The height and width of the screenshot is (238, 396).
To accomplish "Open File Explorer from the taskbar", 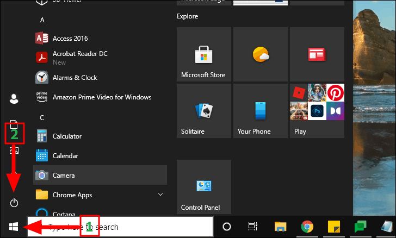I will click(x=280, y=227).
